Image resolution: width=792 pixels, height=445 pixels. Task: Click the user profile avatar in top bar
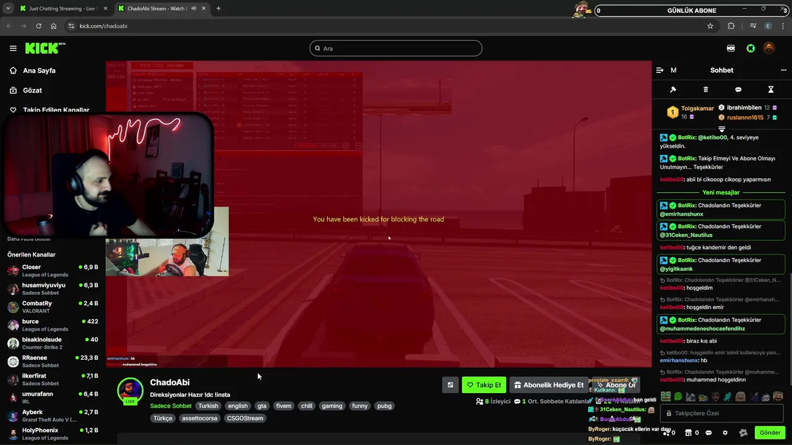(768, 48)
